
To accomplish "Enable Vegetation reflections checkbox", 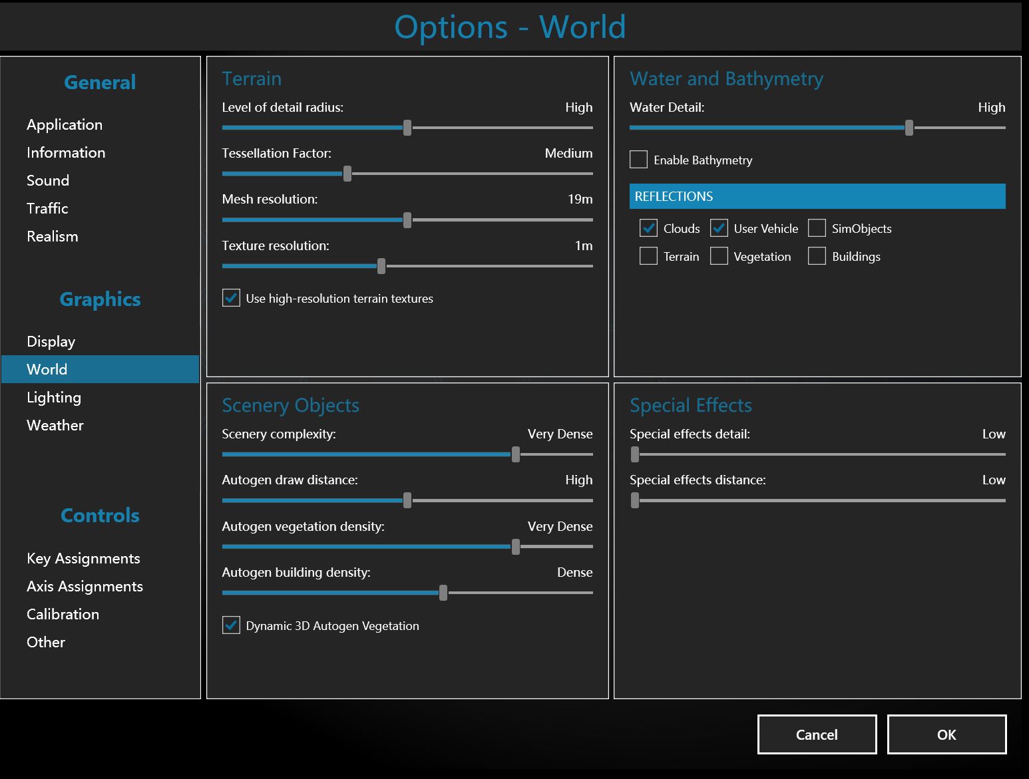I will (719, 256).
